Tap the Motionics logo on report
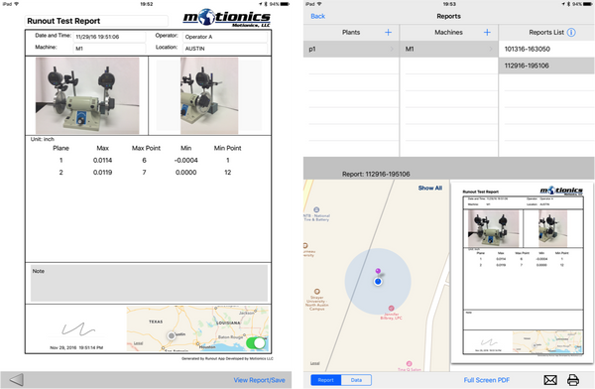Screen dimensions: 595x389 click(x=226, y=18)
